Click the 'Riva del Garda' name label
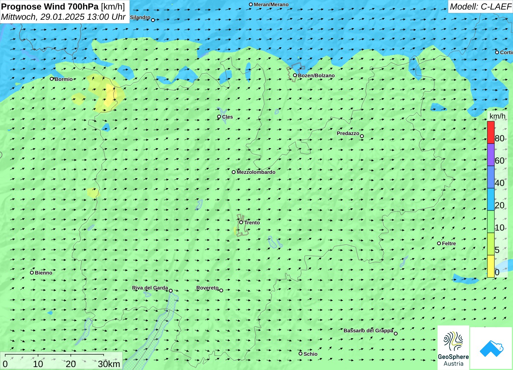 pos(150,288)
